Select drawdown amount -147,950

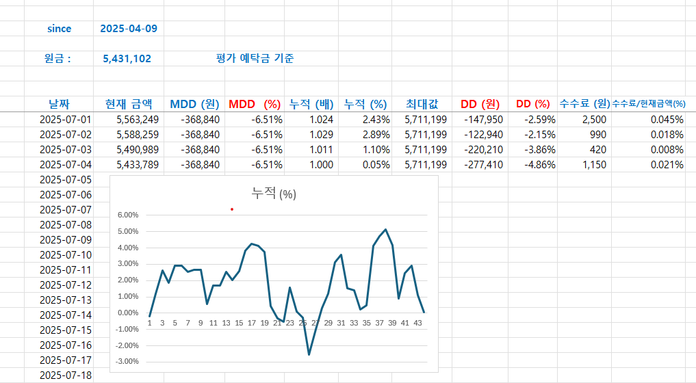tap(480, 120)
